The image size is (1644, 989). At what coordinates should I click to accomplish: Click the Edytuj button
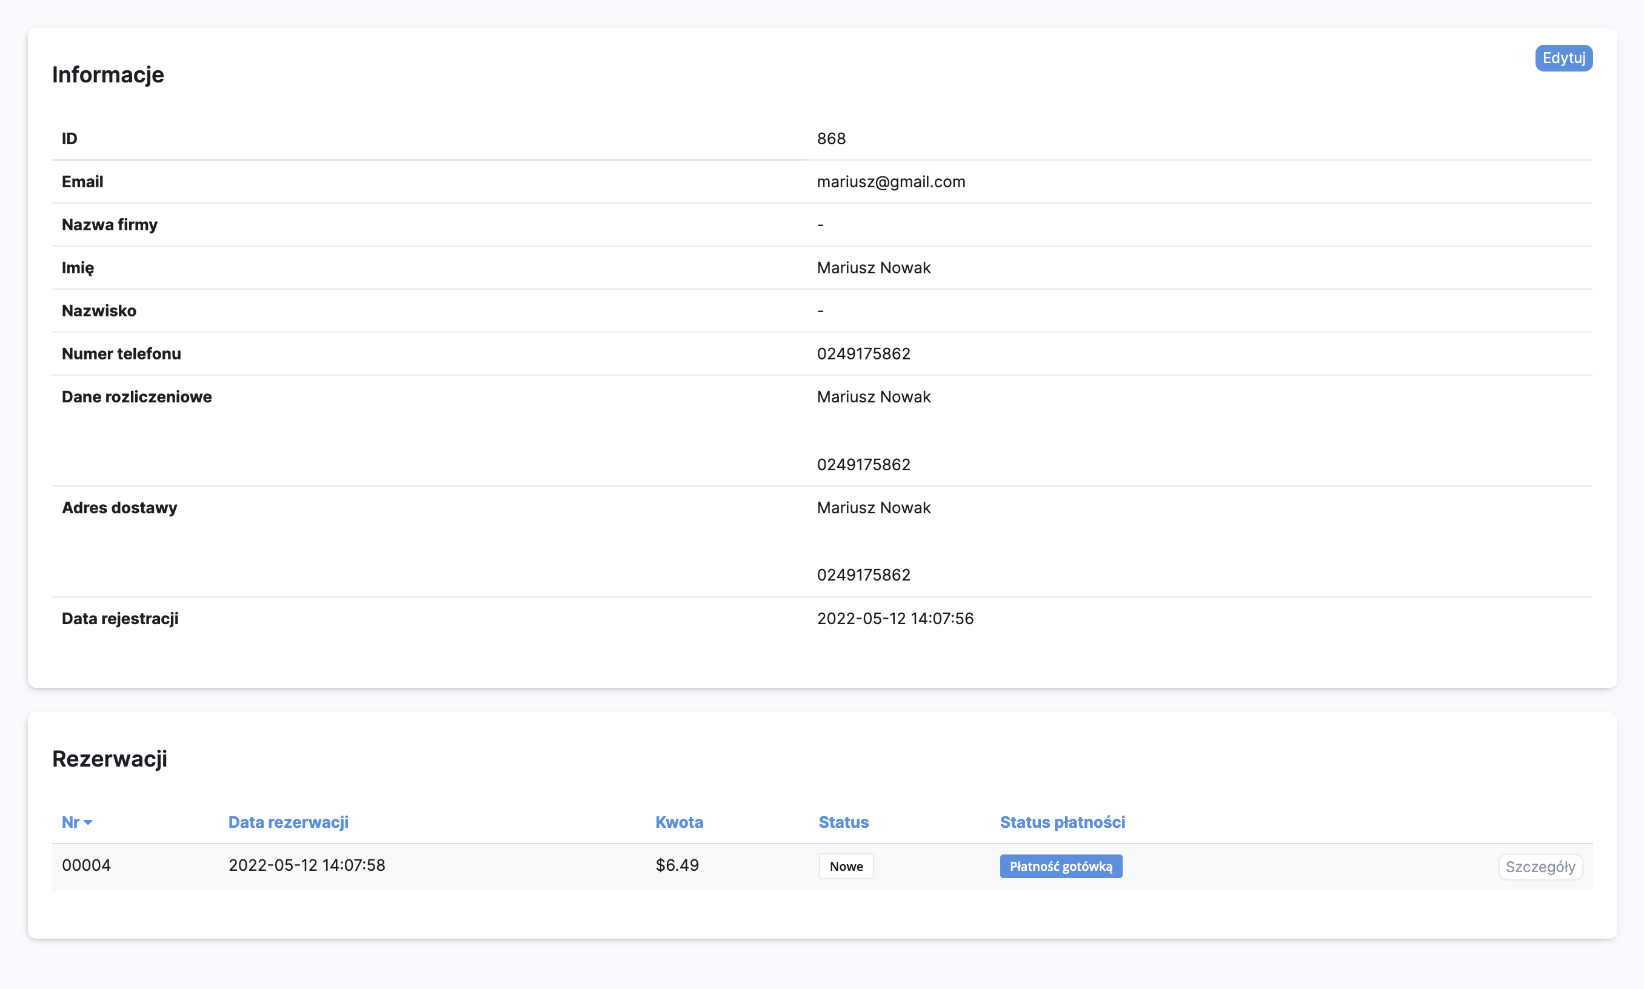[1563, 58]
